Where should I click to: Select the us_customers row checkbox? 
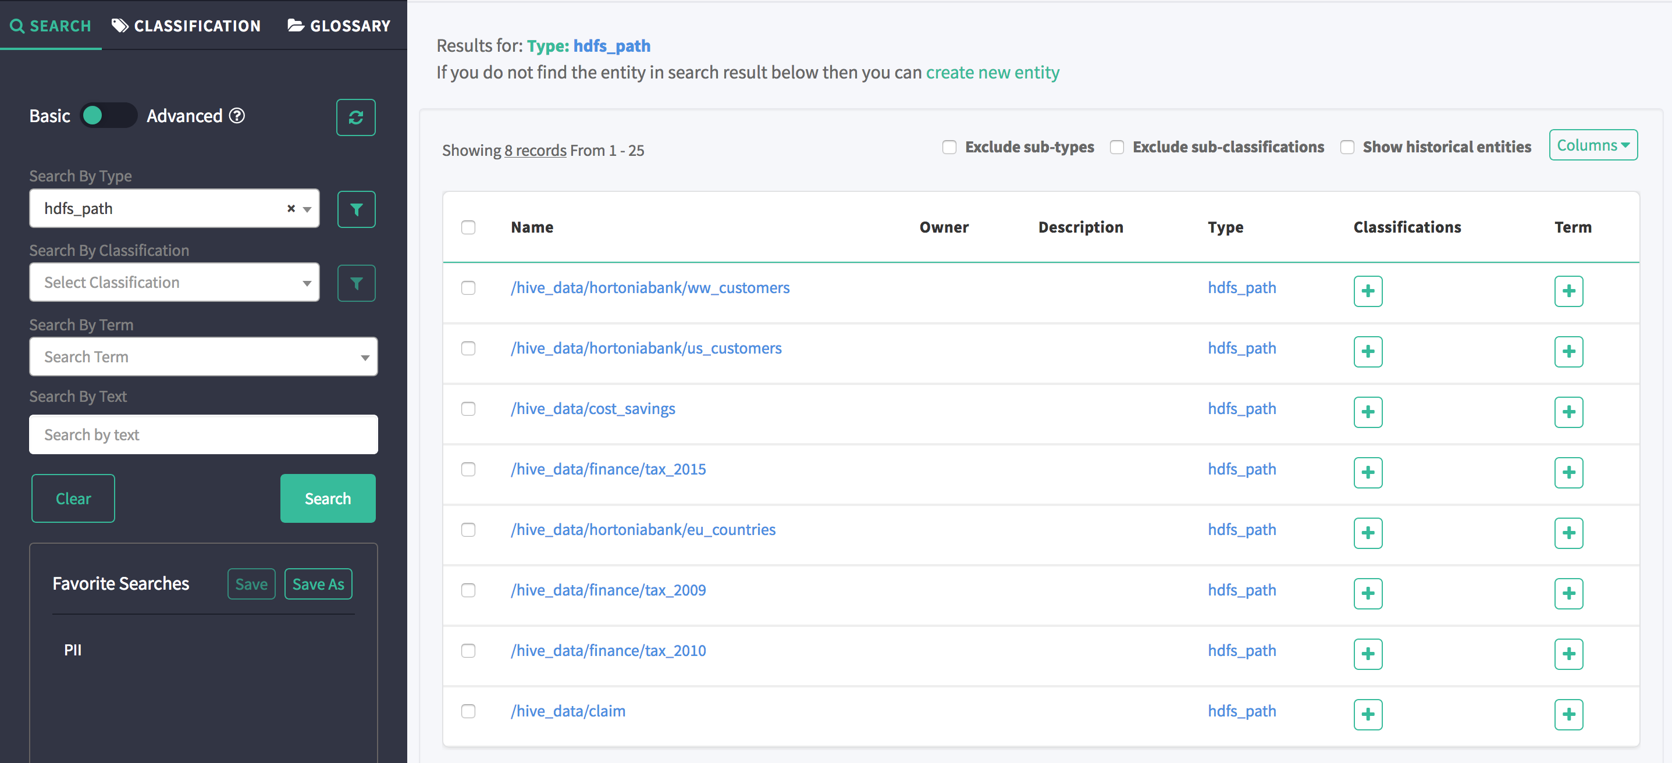pyautogui.click(x=468, y=348)
